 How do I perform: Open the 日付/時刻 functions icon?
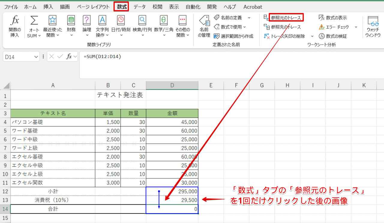(121, 20)
